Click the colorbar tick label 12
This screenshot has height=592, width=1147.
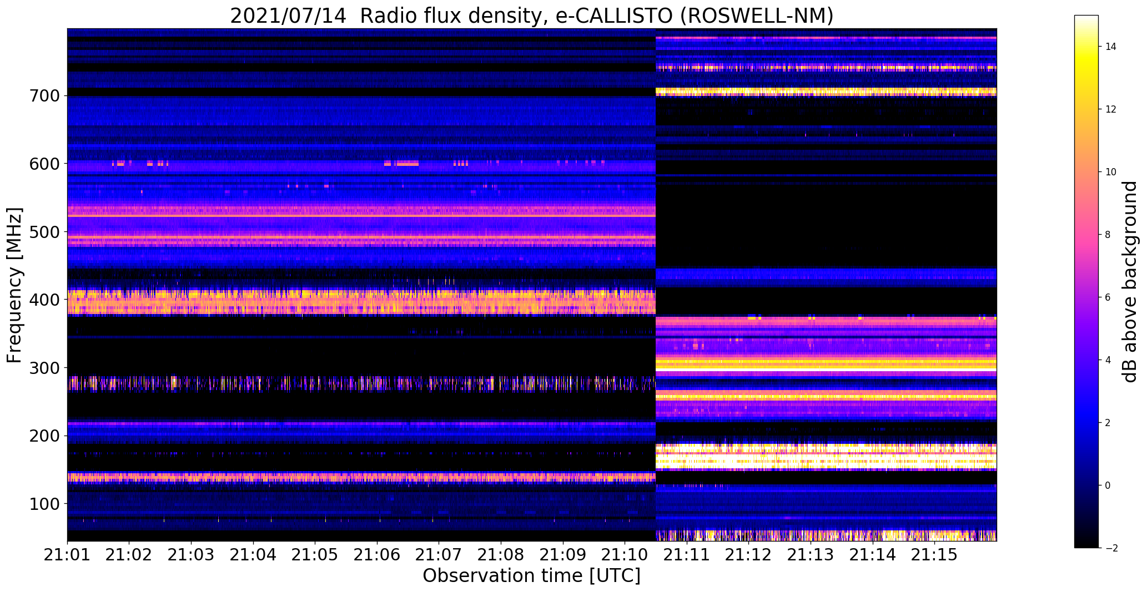[x=1111, y=109]
